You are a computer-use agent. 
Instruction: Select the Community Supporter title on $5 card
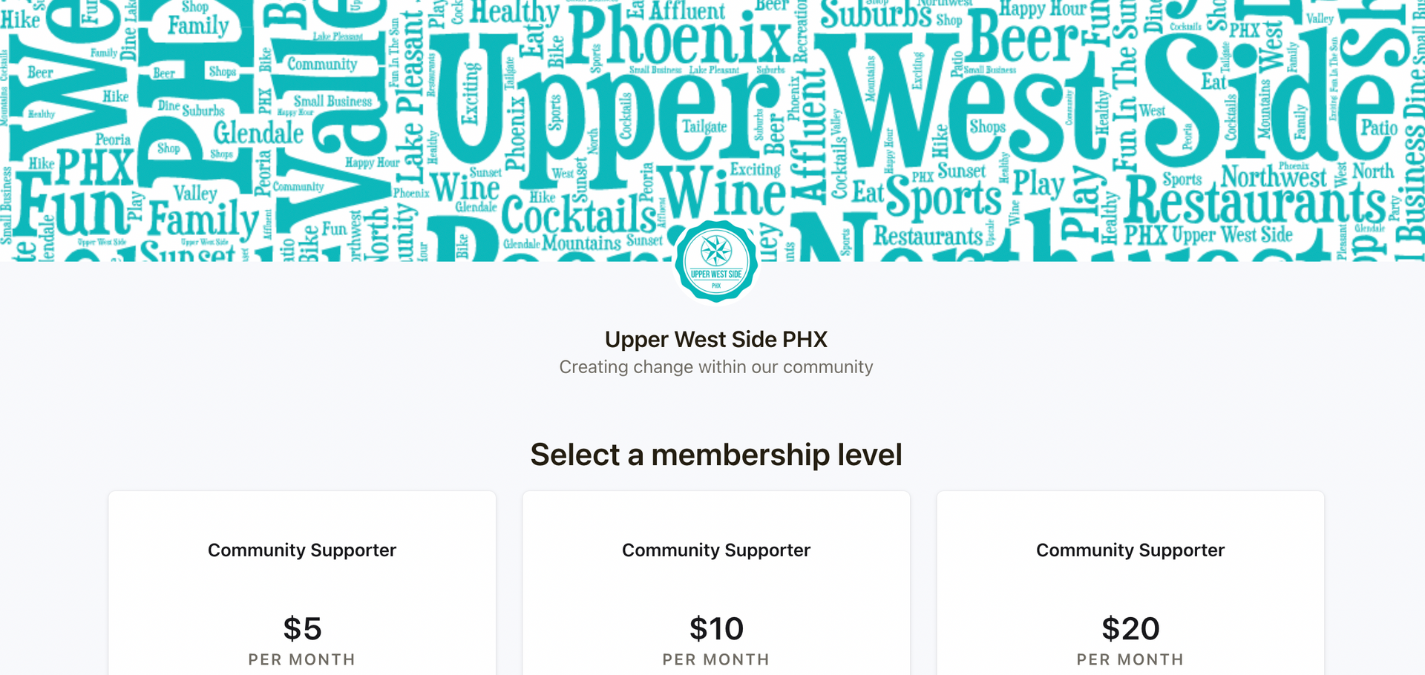point(302,550)
